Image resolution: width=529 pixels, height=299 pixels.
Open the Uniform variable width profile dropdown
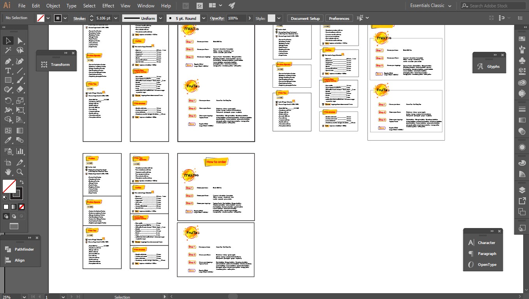[x=160, y=18]
